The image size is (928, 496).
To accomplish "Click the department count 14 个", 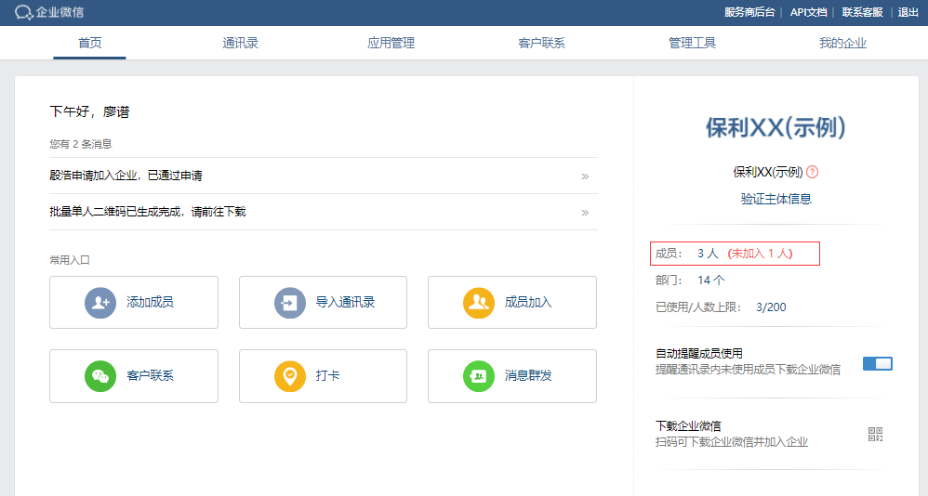I will (x=710, y=281).
